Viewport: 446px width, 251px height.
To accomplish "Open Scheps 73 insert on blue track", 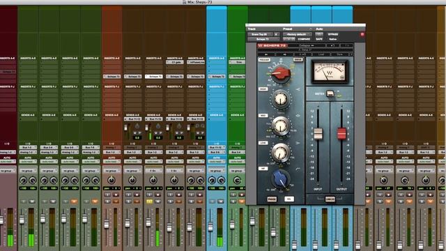I will (x=217, y=76).
